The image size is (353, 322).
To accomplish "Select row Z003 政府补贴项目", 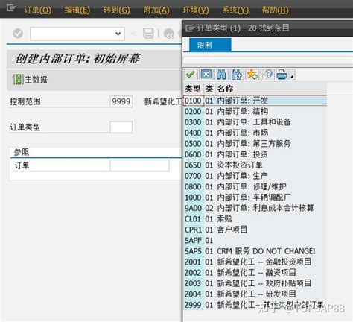I will (x=255, y=283).
